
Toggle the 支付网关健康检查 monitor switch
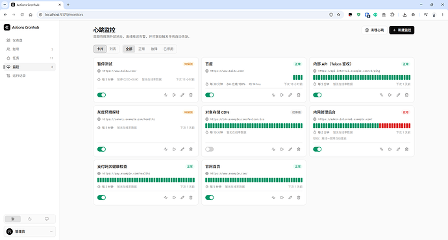(x=101, y=197)
